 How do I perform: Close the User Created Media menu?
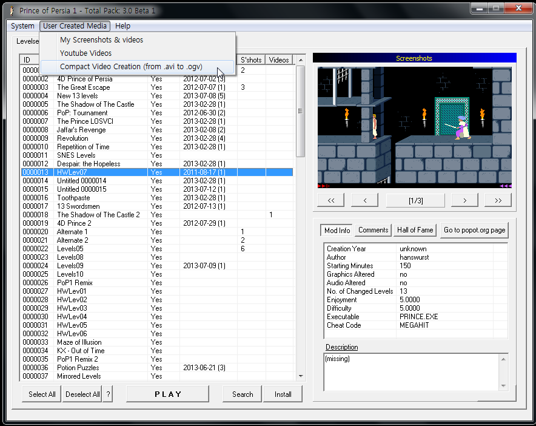pyautogui.click(x=75, y=26)
